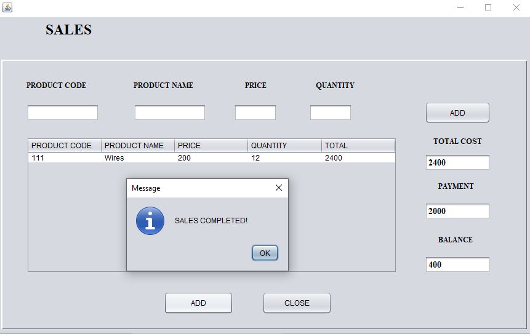Image resolution: width=530 pixels, height=334 pixels.
Task: Click the blue information icon in the dialog
Action: 150,221
